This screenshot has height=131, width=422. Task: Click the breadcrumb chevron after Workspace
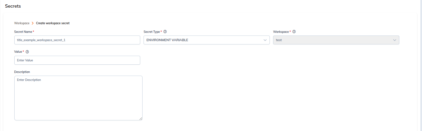point(33,23)
